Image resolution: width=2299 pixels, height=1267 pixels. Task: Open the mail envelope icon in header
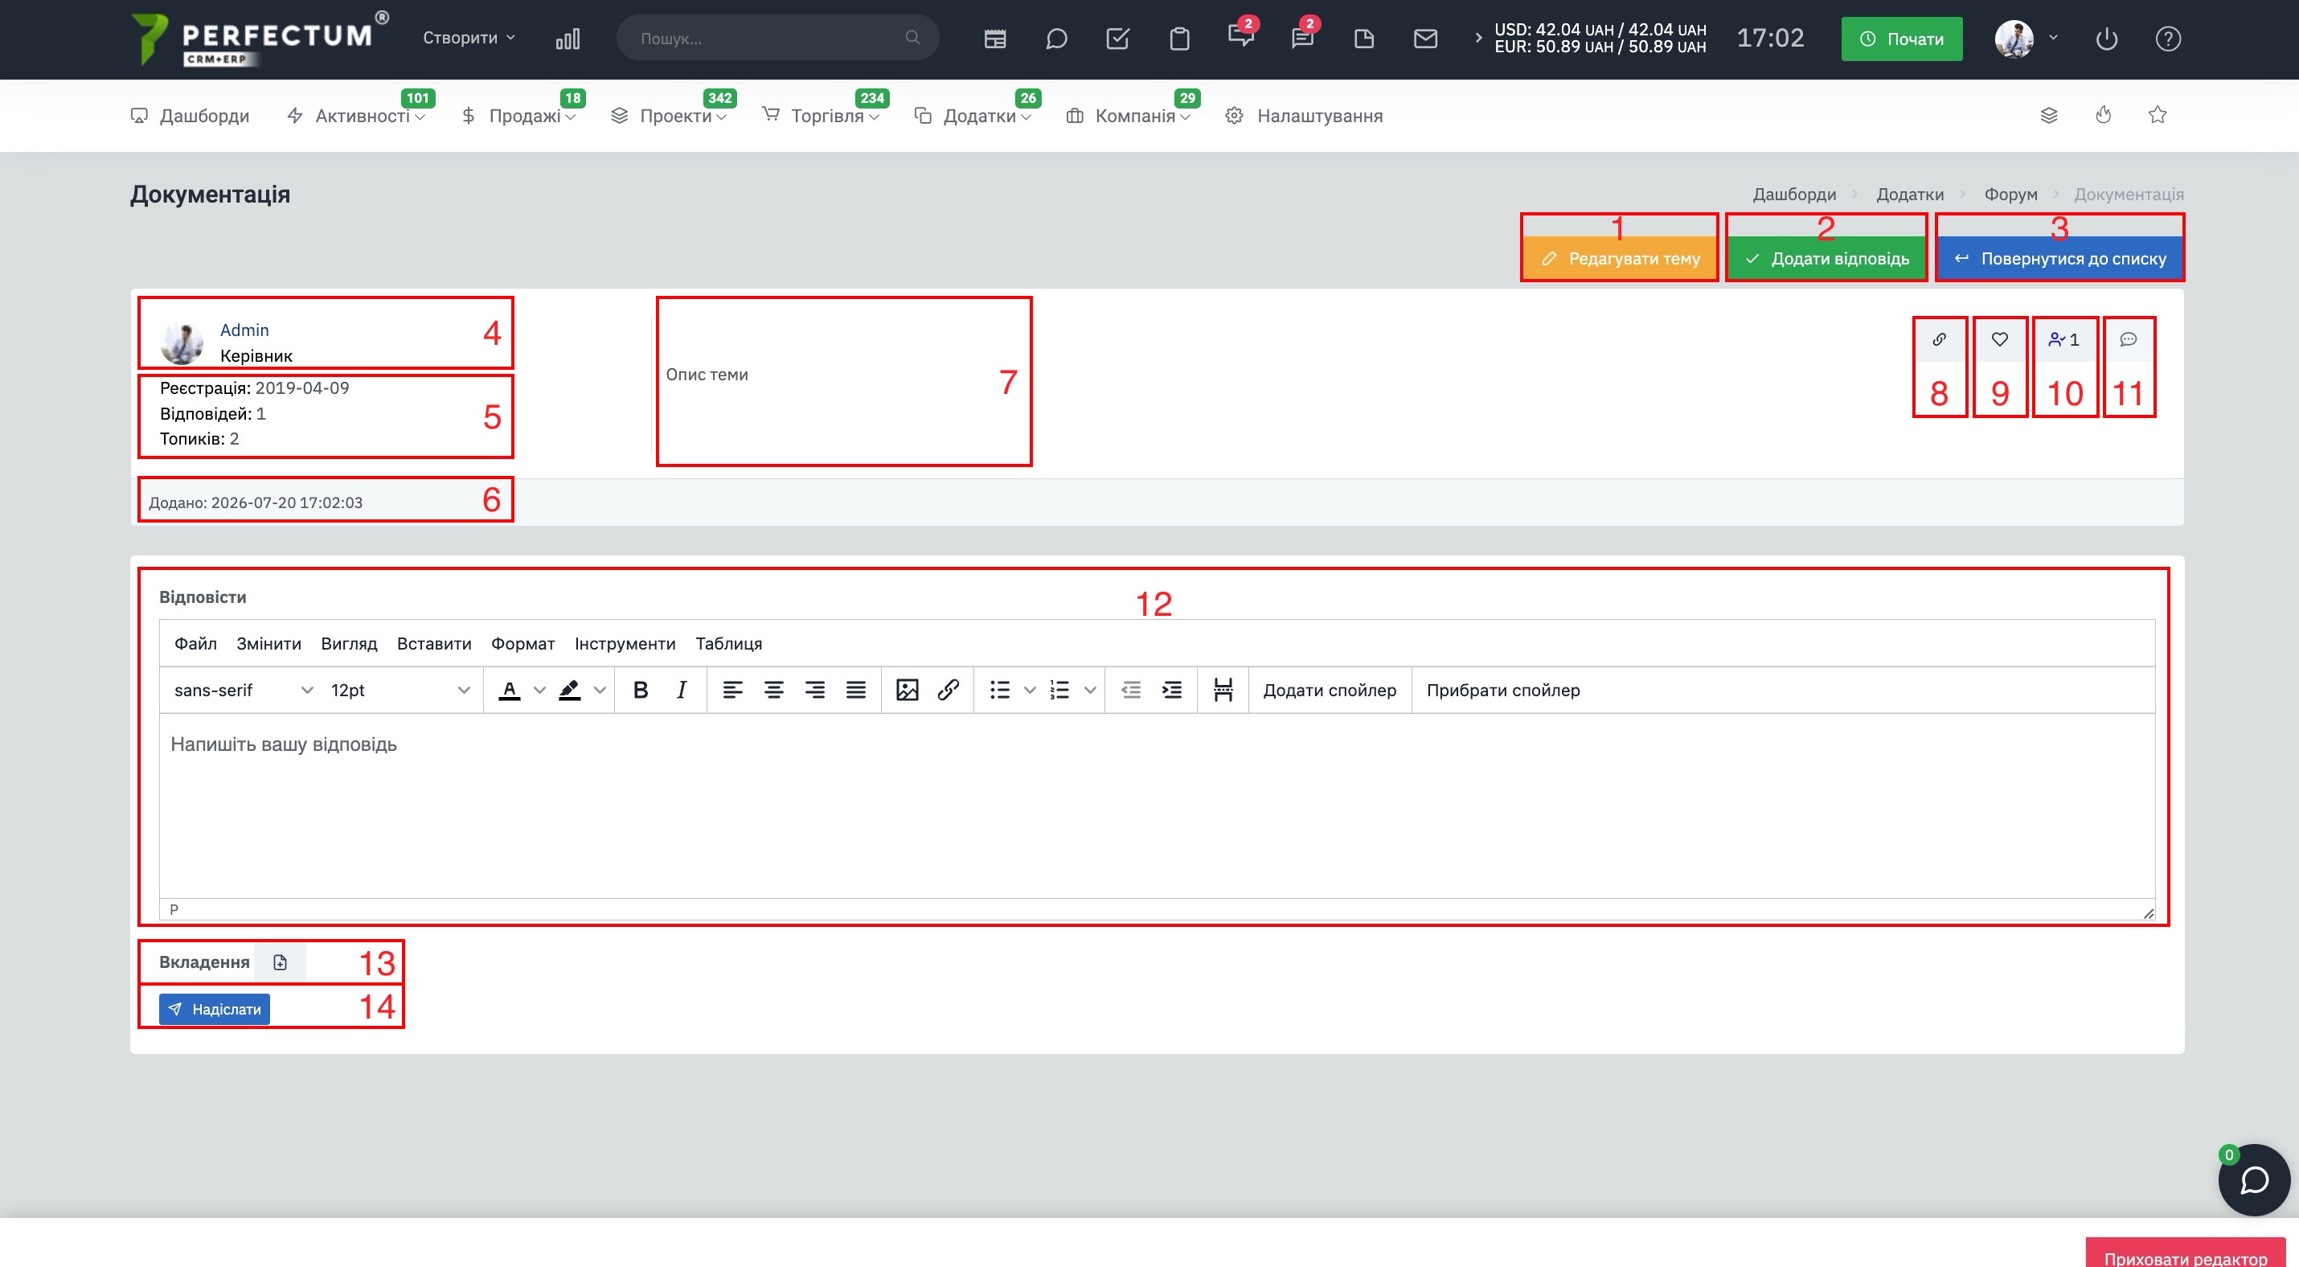click(1425, 39)
